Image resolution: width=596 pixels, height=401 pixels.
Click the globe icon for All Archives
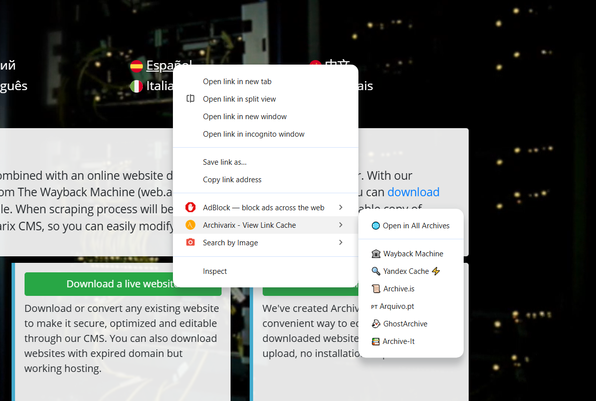pyautogui.click(x=375, y=226)
